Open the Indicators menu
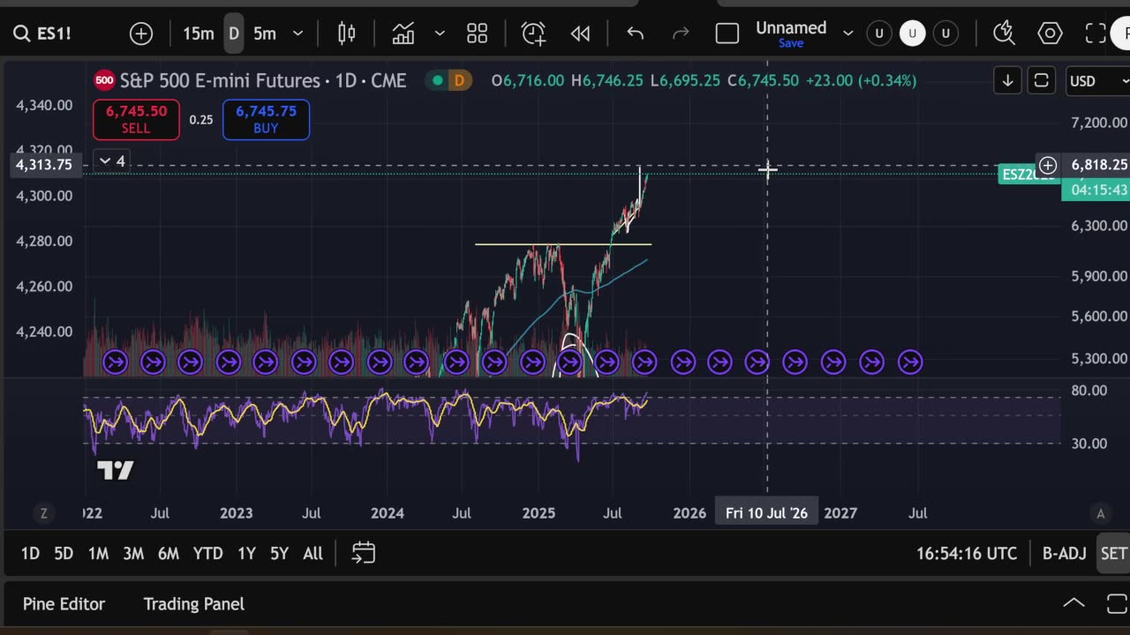1130x635 pixels. 403,34
